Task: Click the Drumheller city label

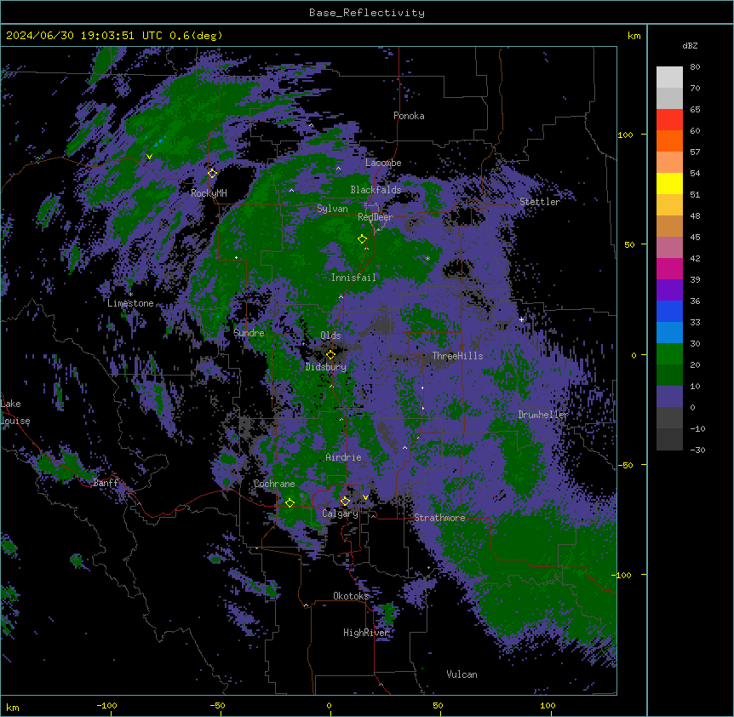Action: pyautogui.click(x=543, y=415)
